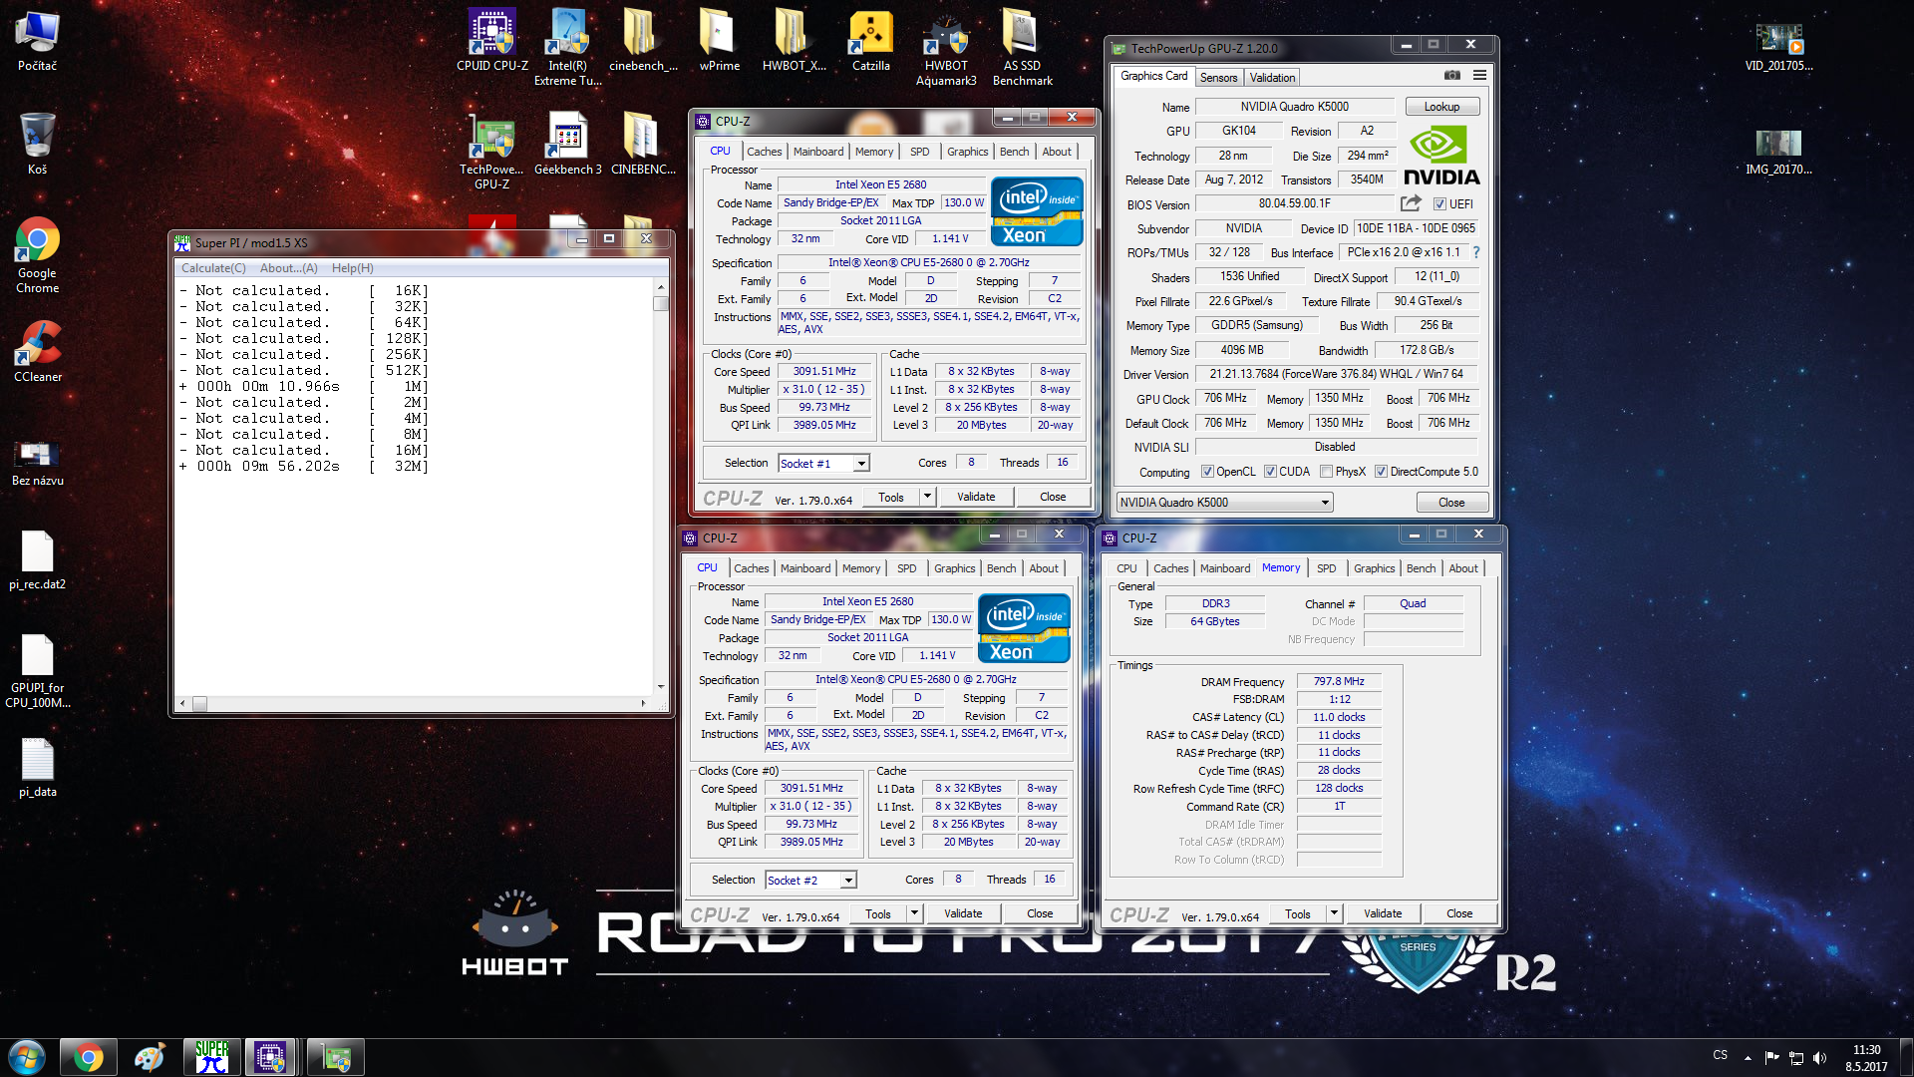Toggle the OpenCL checkbox
The width and height of the screenshot is (1914, 1077).
point(1207,472)
